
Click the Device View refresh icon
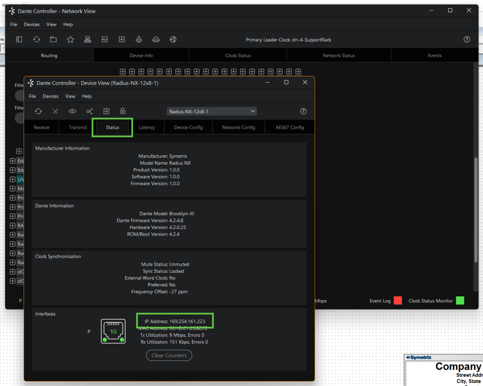[39, 111]
